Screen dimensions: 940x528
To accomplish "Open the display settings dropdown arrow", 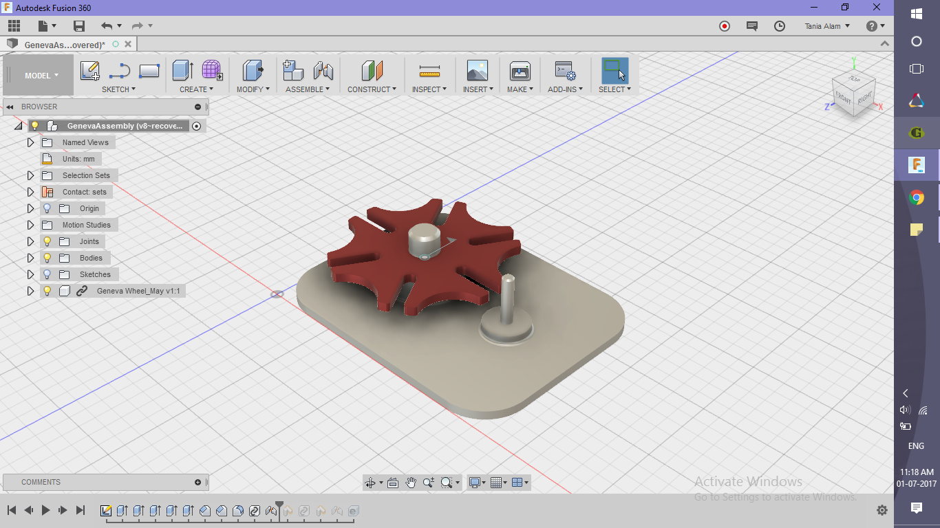I will 485,482.
